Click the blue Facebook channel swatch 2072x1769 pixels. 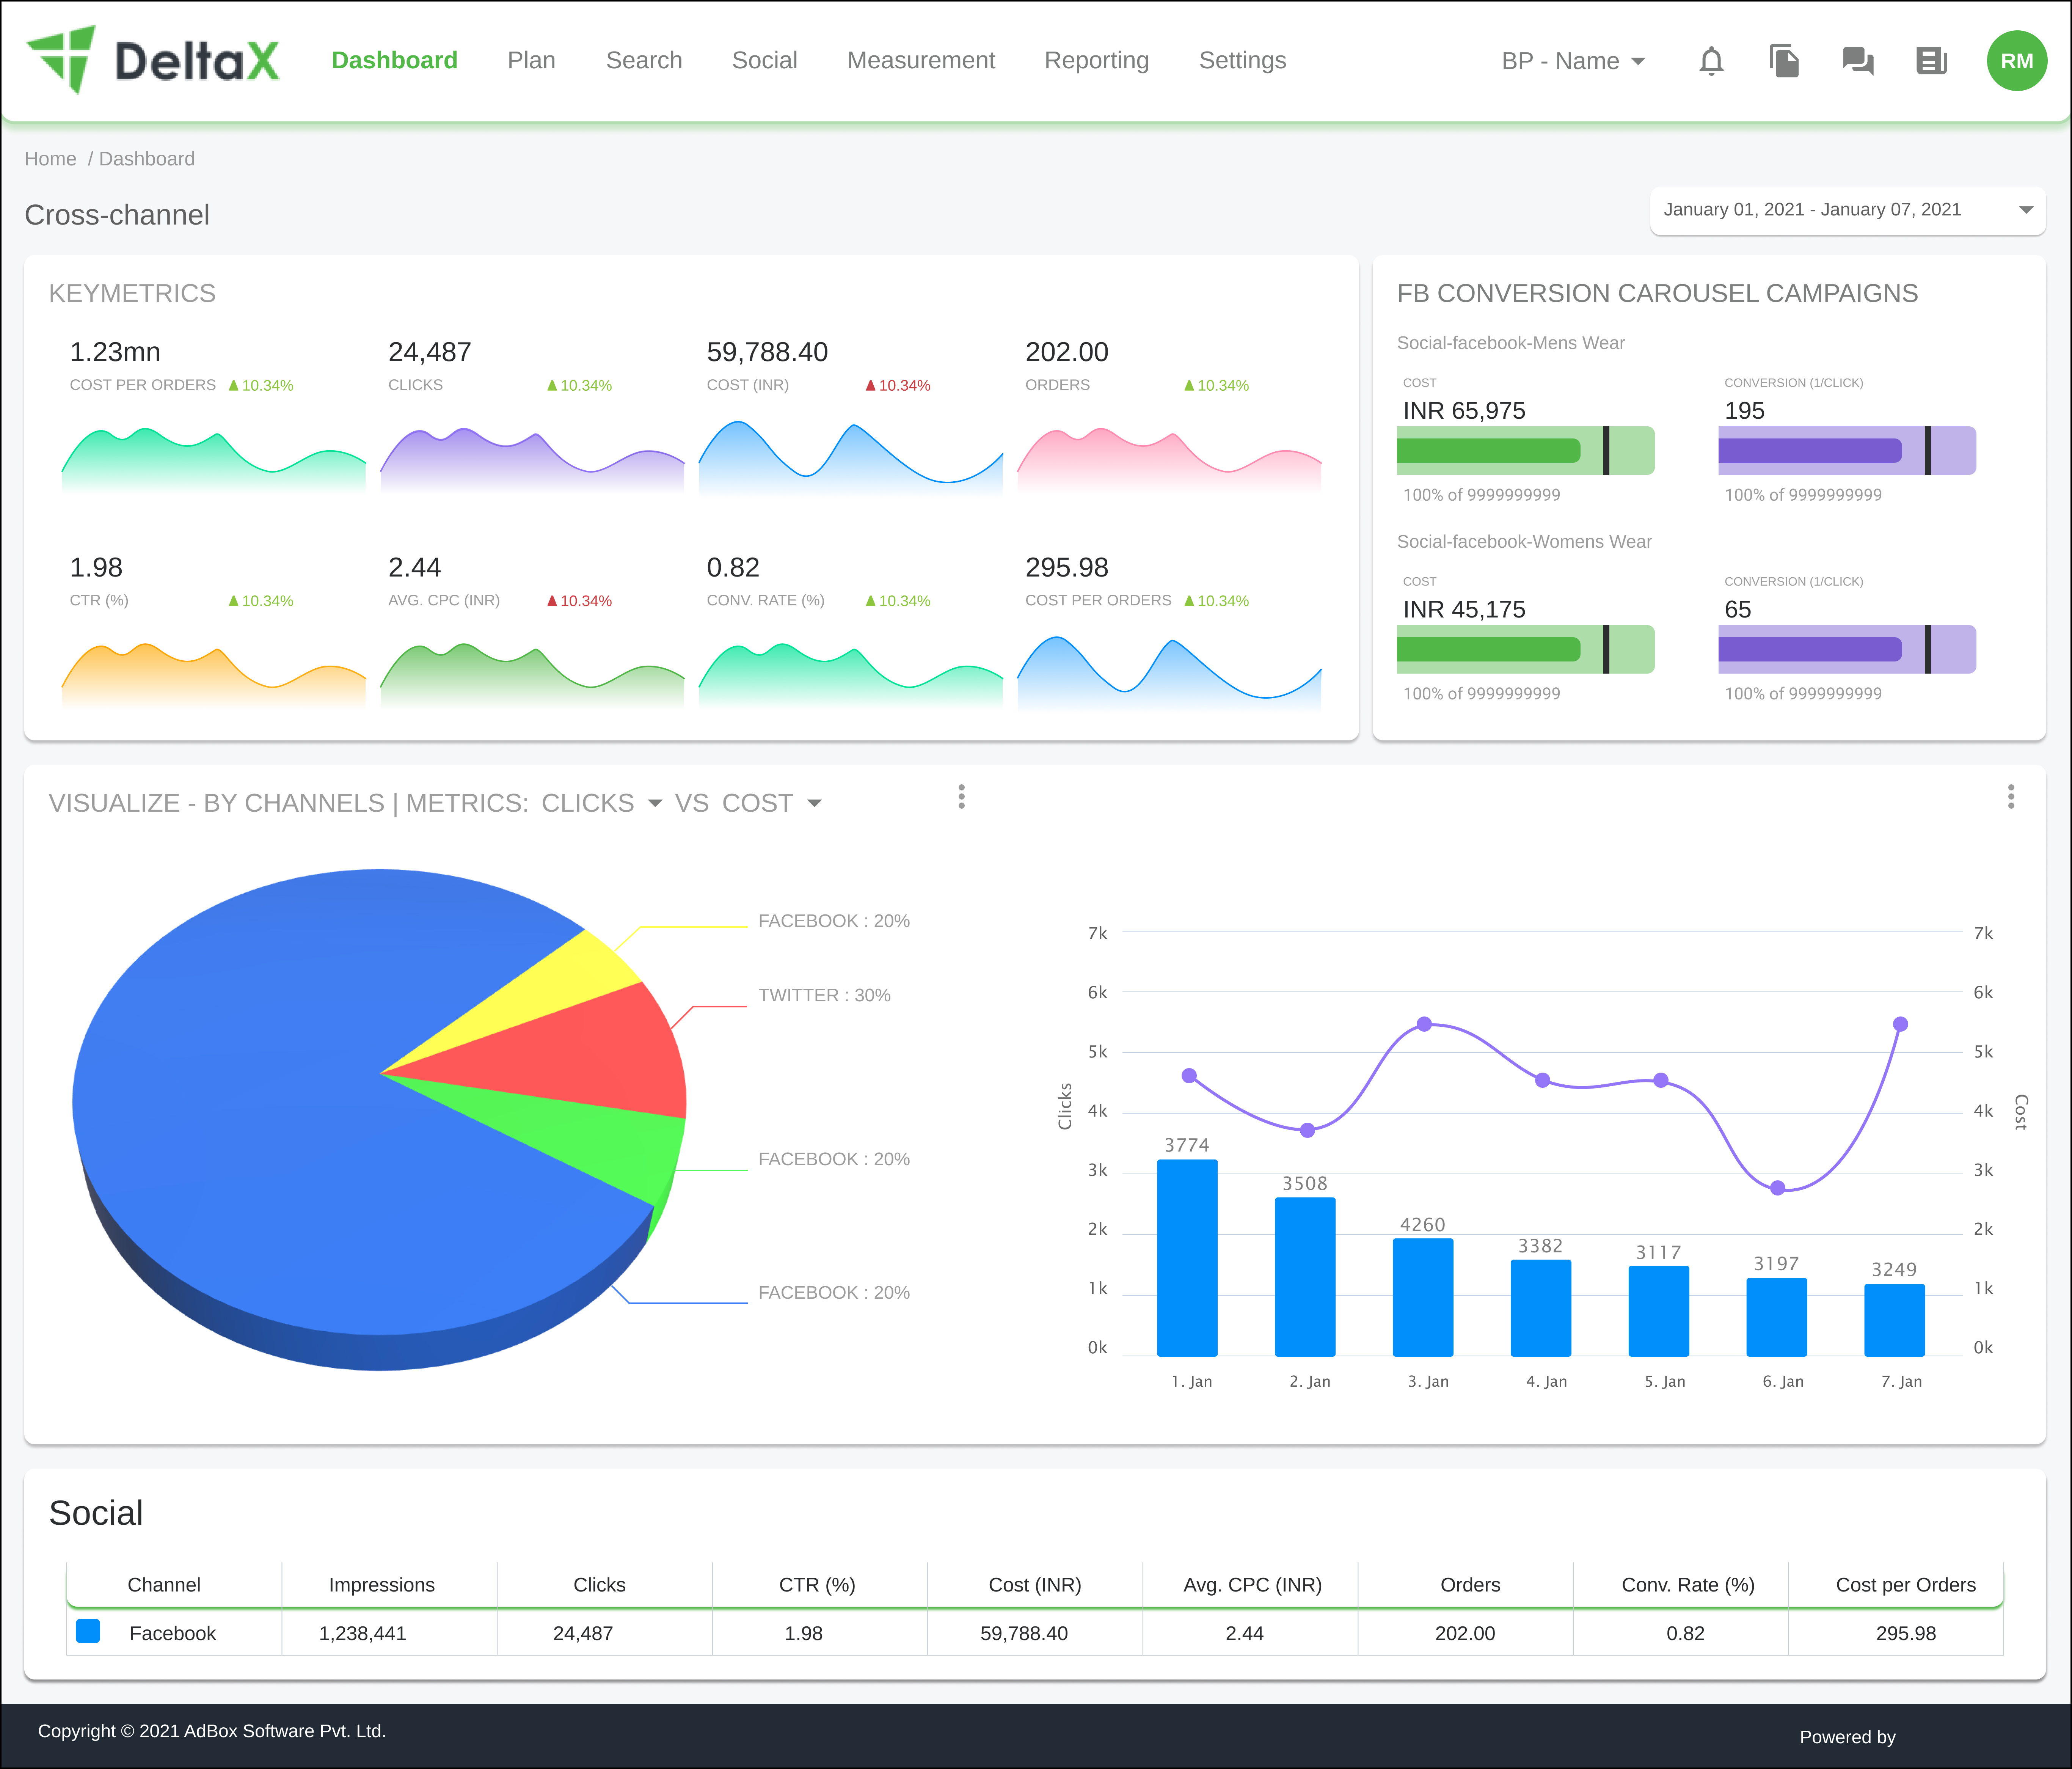(88, 1631)
